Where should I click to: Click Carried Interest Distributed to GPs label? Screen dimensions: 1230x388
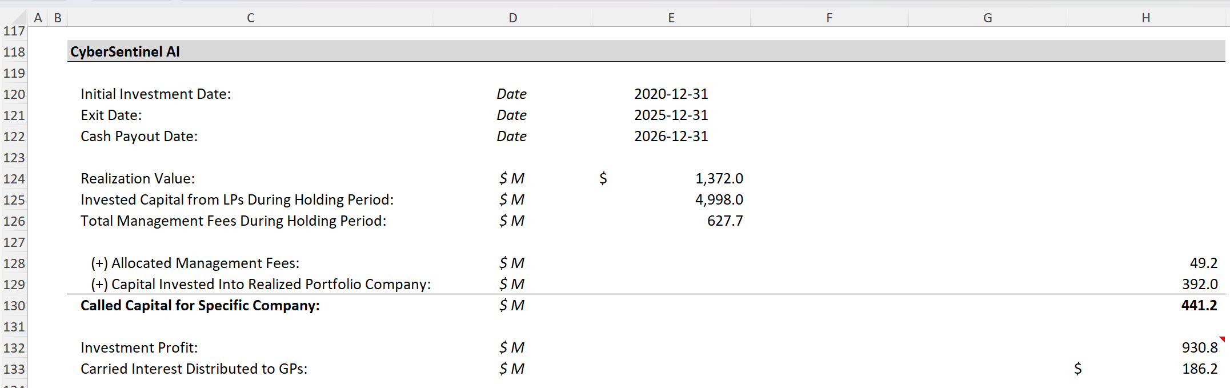194,369
